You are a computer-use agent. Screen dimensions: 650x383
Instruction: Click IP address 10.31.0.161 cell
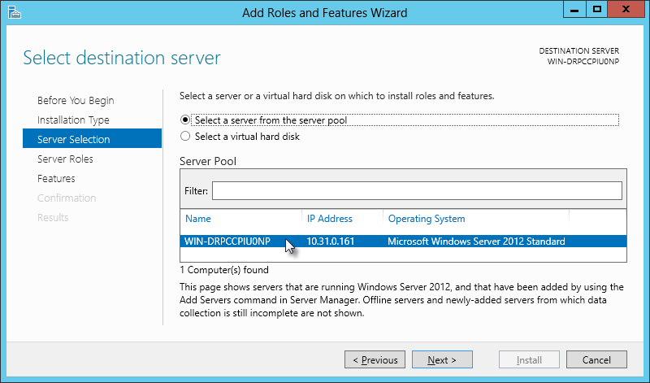coord(331,241)
